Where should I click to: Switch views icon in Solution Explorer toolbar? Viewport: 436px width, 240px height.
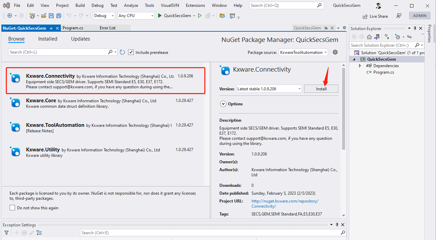377,37
